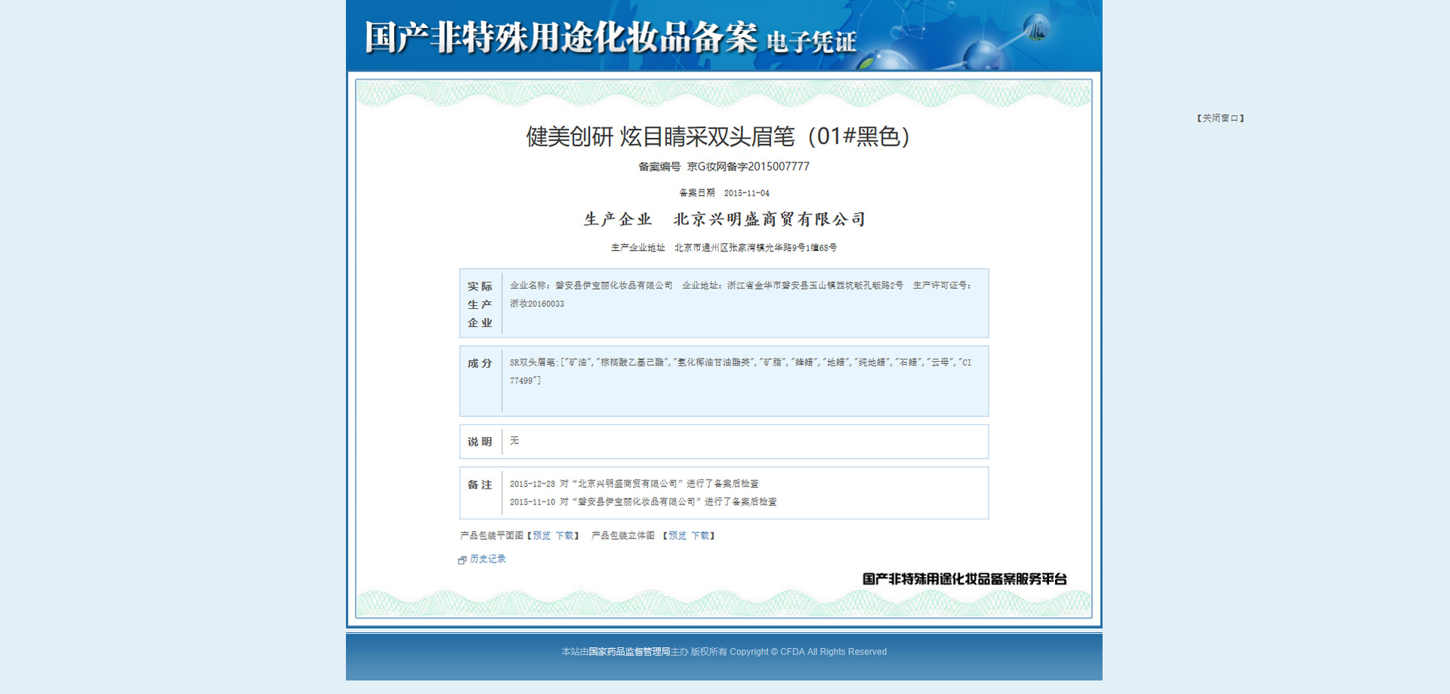
Task: Click the 成分 row label
Action: [x=480, y=363]
